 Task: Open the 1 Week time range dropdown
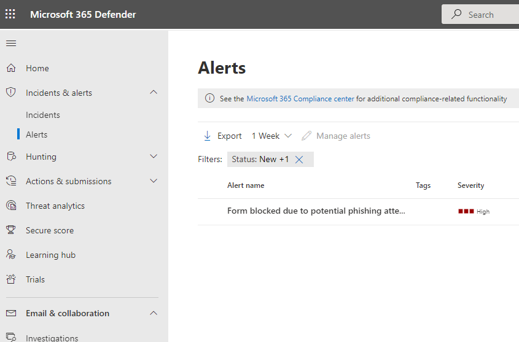(x=271, y=136)
